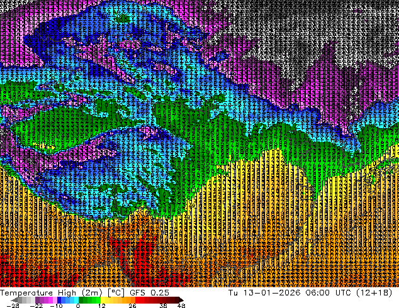The height and width of the screenshot is (308, 399).
Task: Click the '12' legend scale value
Action: [102, 305]
